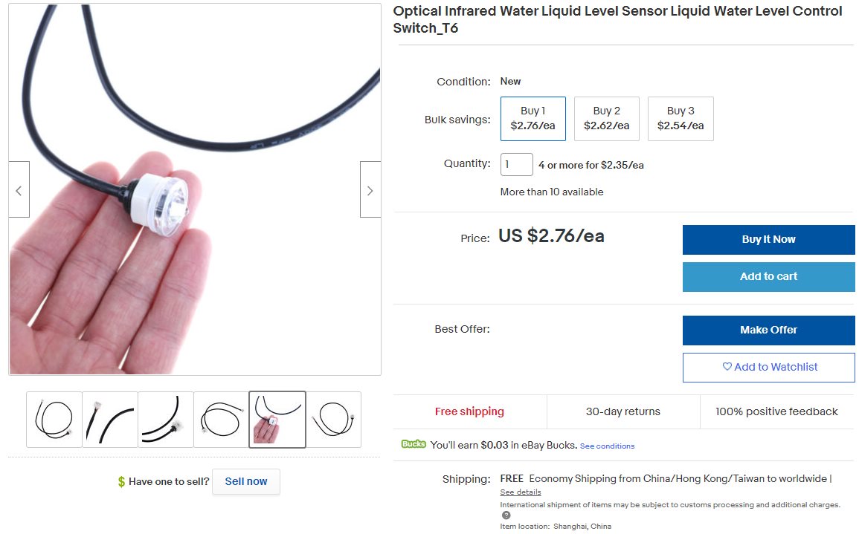Click the Sell now button
This screenshot has width=859, height=534.
click(246, 481)
